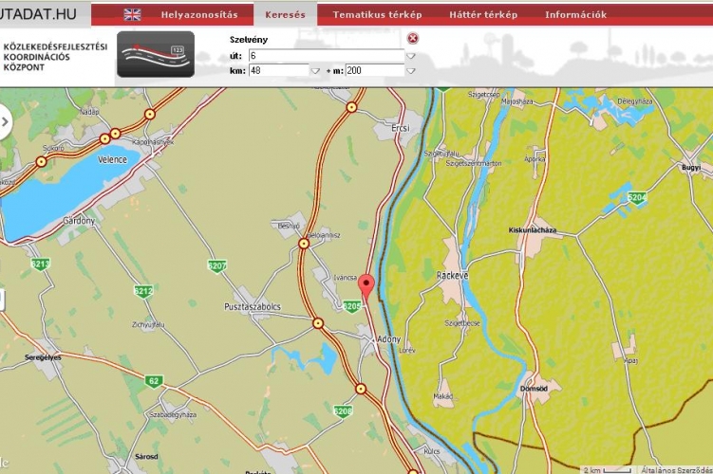The height and width of the screenshot is (474, 713).
Task: Switch to the Háttér térkép tab
Action: click(483, 15)
